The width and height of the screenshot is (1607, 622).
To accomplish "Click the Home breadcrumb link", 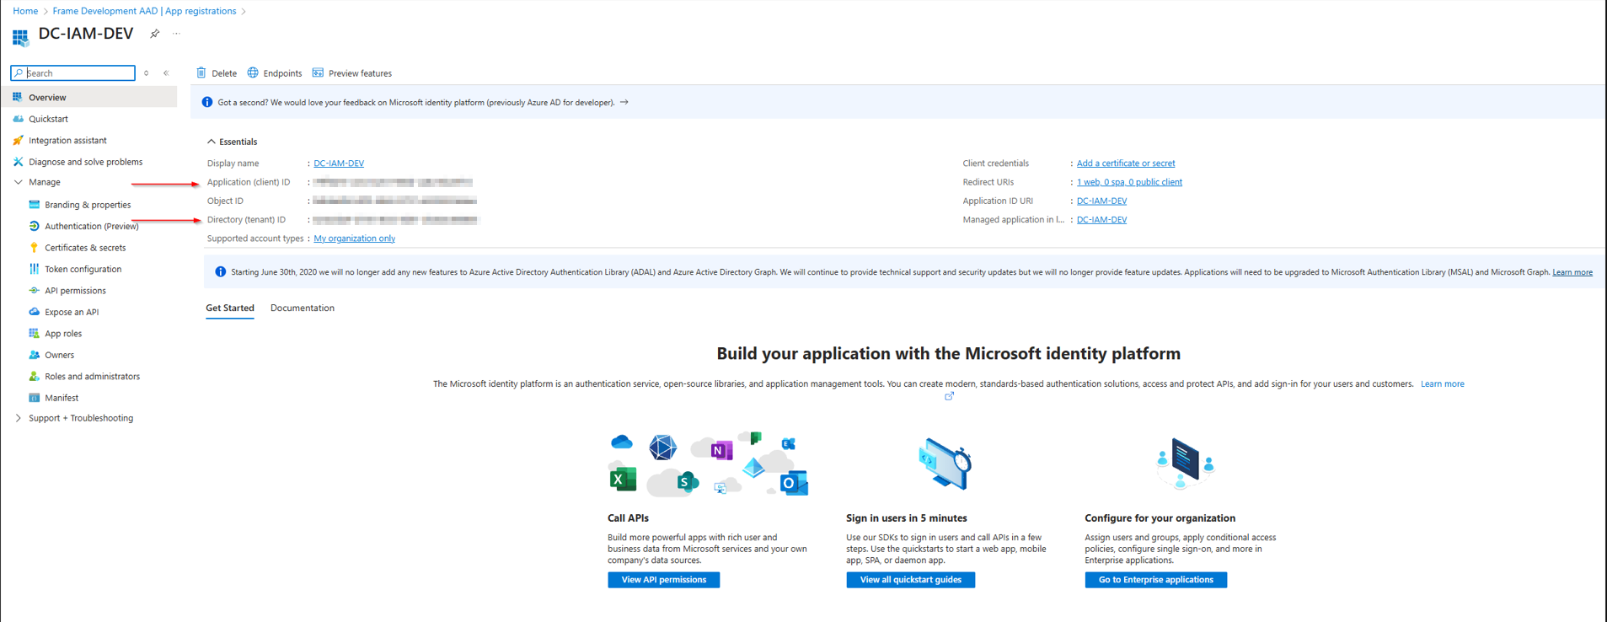I will [25, 11].
